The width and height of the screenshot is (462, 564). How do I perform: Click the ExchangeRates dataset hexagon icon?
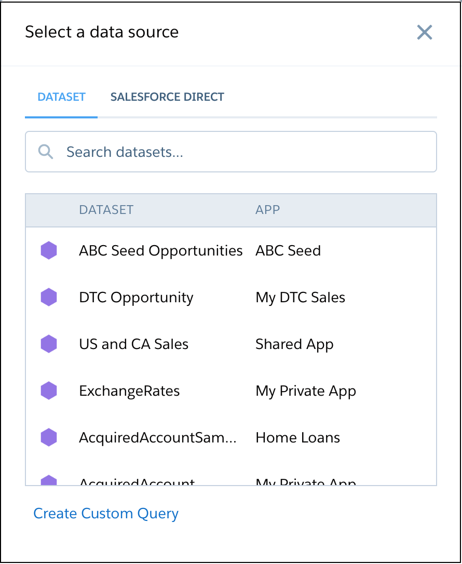[49, 391]
